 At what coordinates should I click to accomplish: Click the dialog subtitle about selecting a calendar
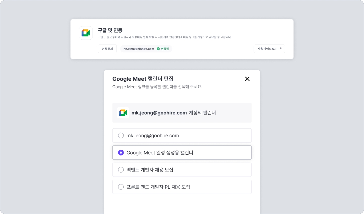coord(157,87)
